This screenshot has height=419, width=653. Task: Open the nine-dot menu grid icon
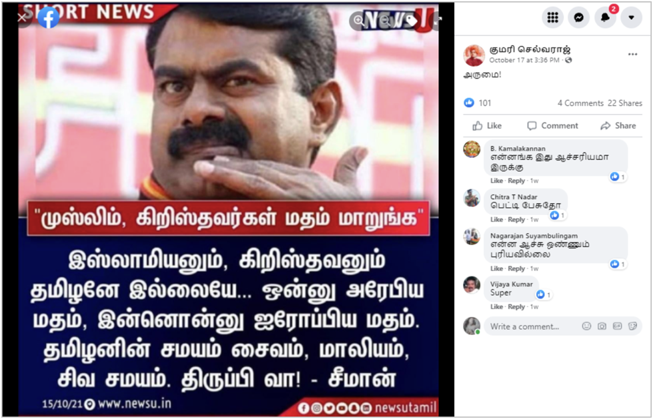553,17
